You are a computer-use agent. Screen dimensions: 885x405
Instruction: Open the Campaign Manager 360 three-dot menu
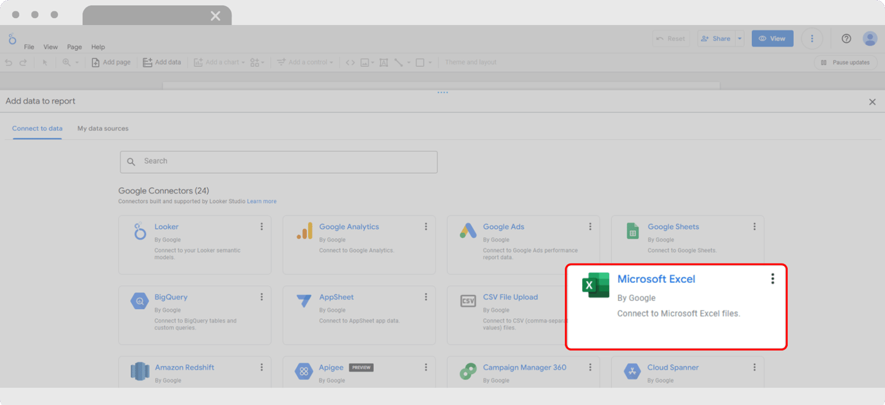pos(590,367)
